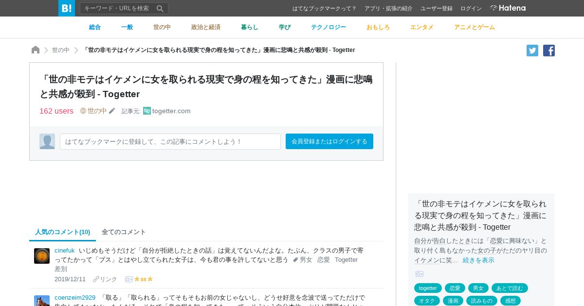The height and width of the screenshot is (306, 584).
Task: Open coenzeim2929's horse avatar
Action: click(x=42, y=301)
